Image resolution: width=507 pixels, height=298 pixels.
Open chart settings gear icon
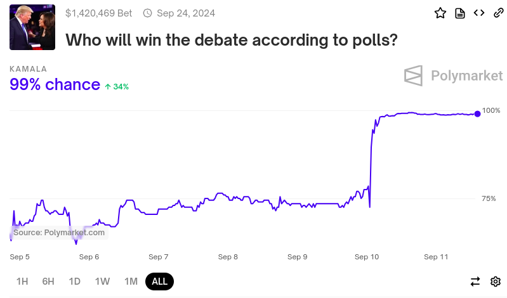(496, 282)
